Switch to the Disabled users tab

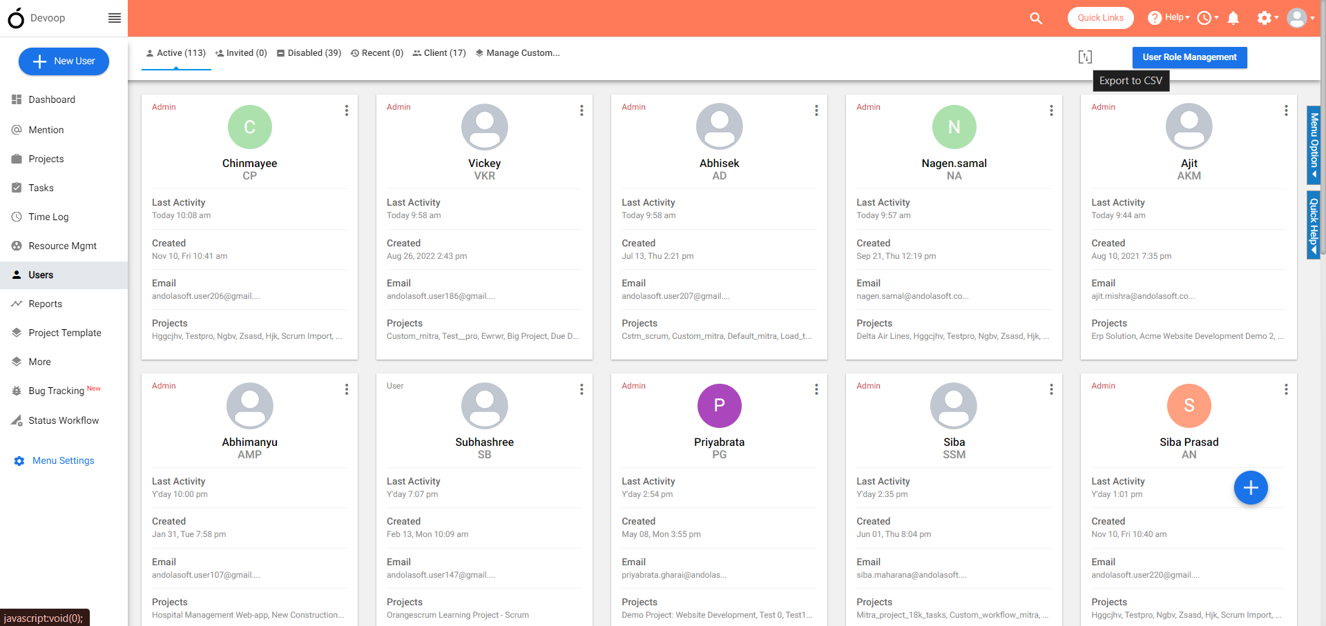coord(309,52)
